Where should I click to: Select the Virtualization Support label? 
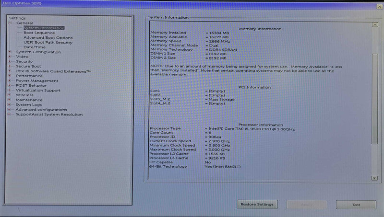point(38,90)
